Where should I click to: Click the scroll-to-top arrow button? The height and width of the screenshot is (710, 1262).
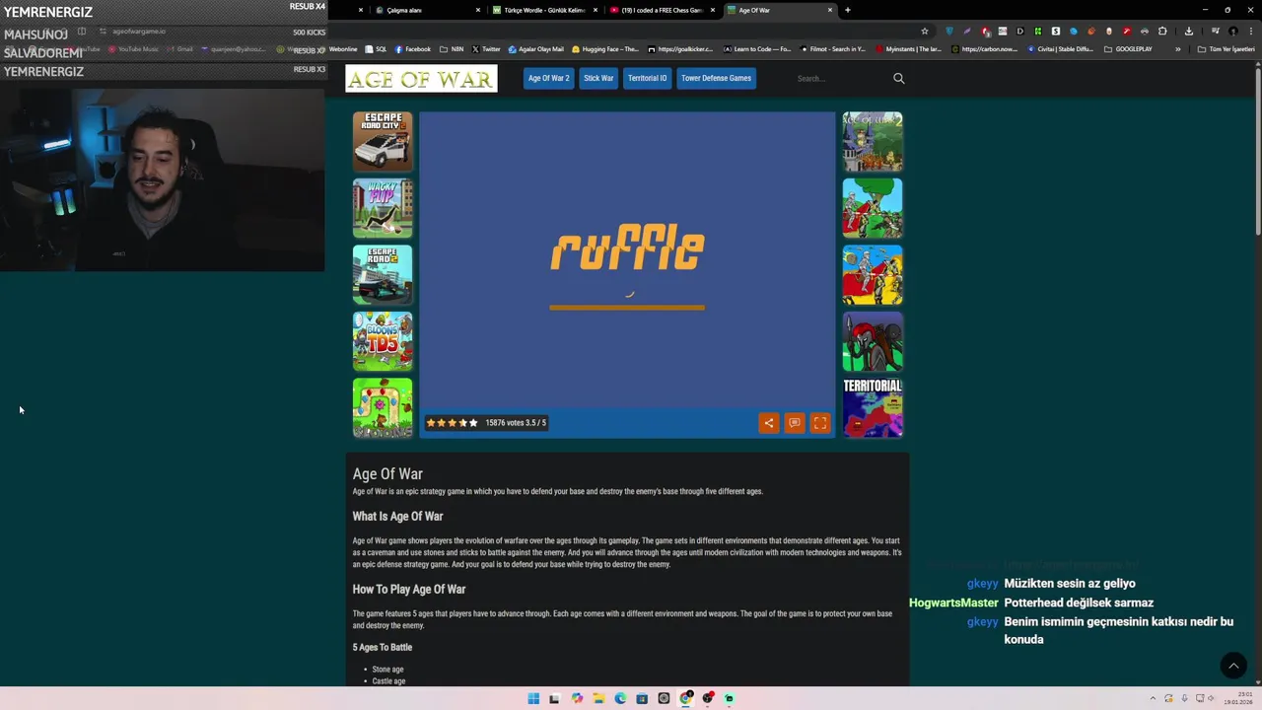(x=1233, y=666)
